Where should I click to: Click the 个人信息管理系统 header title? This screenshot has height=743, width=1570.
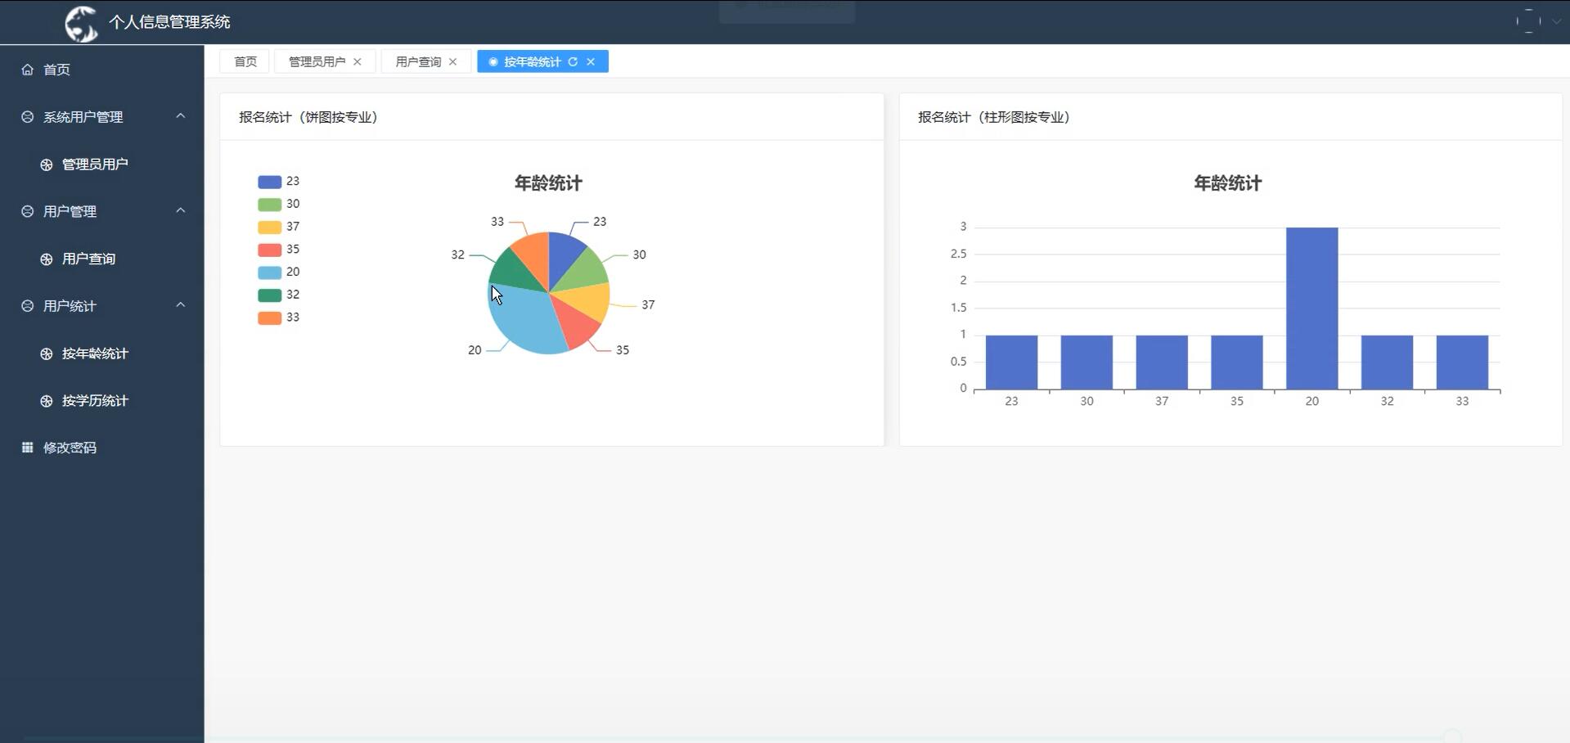[169, 22]
